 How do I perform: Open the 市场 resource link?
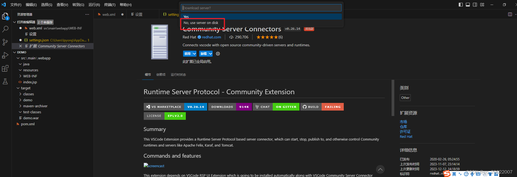tap(403, 122)
